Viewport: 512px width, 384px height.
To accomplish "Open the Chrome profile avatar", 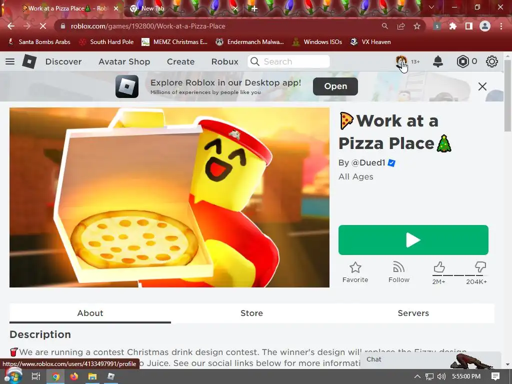I will coord(485,26).
